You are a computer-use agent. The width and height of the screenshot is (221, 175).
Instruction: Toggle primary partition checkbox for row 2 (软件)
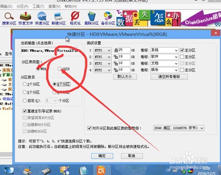point(182,57)
